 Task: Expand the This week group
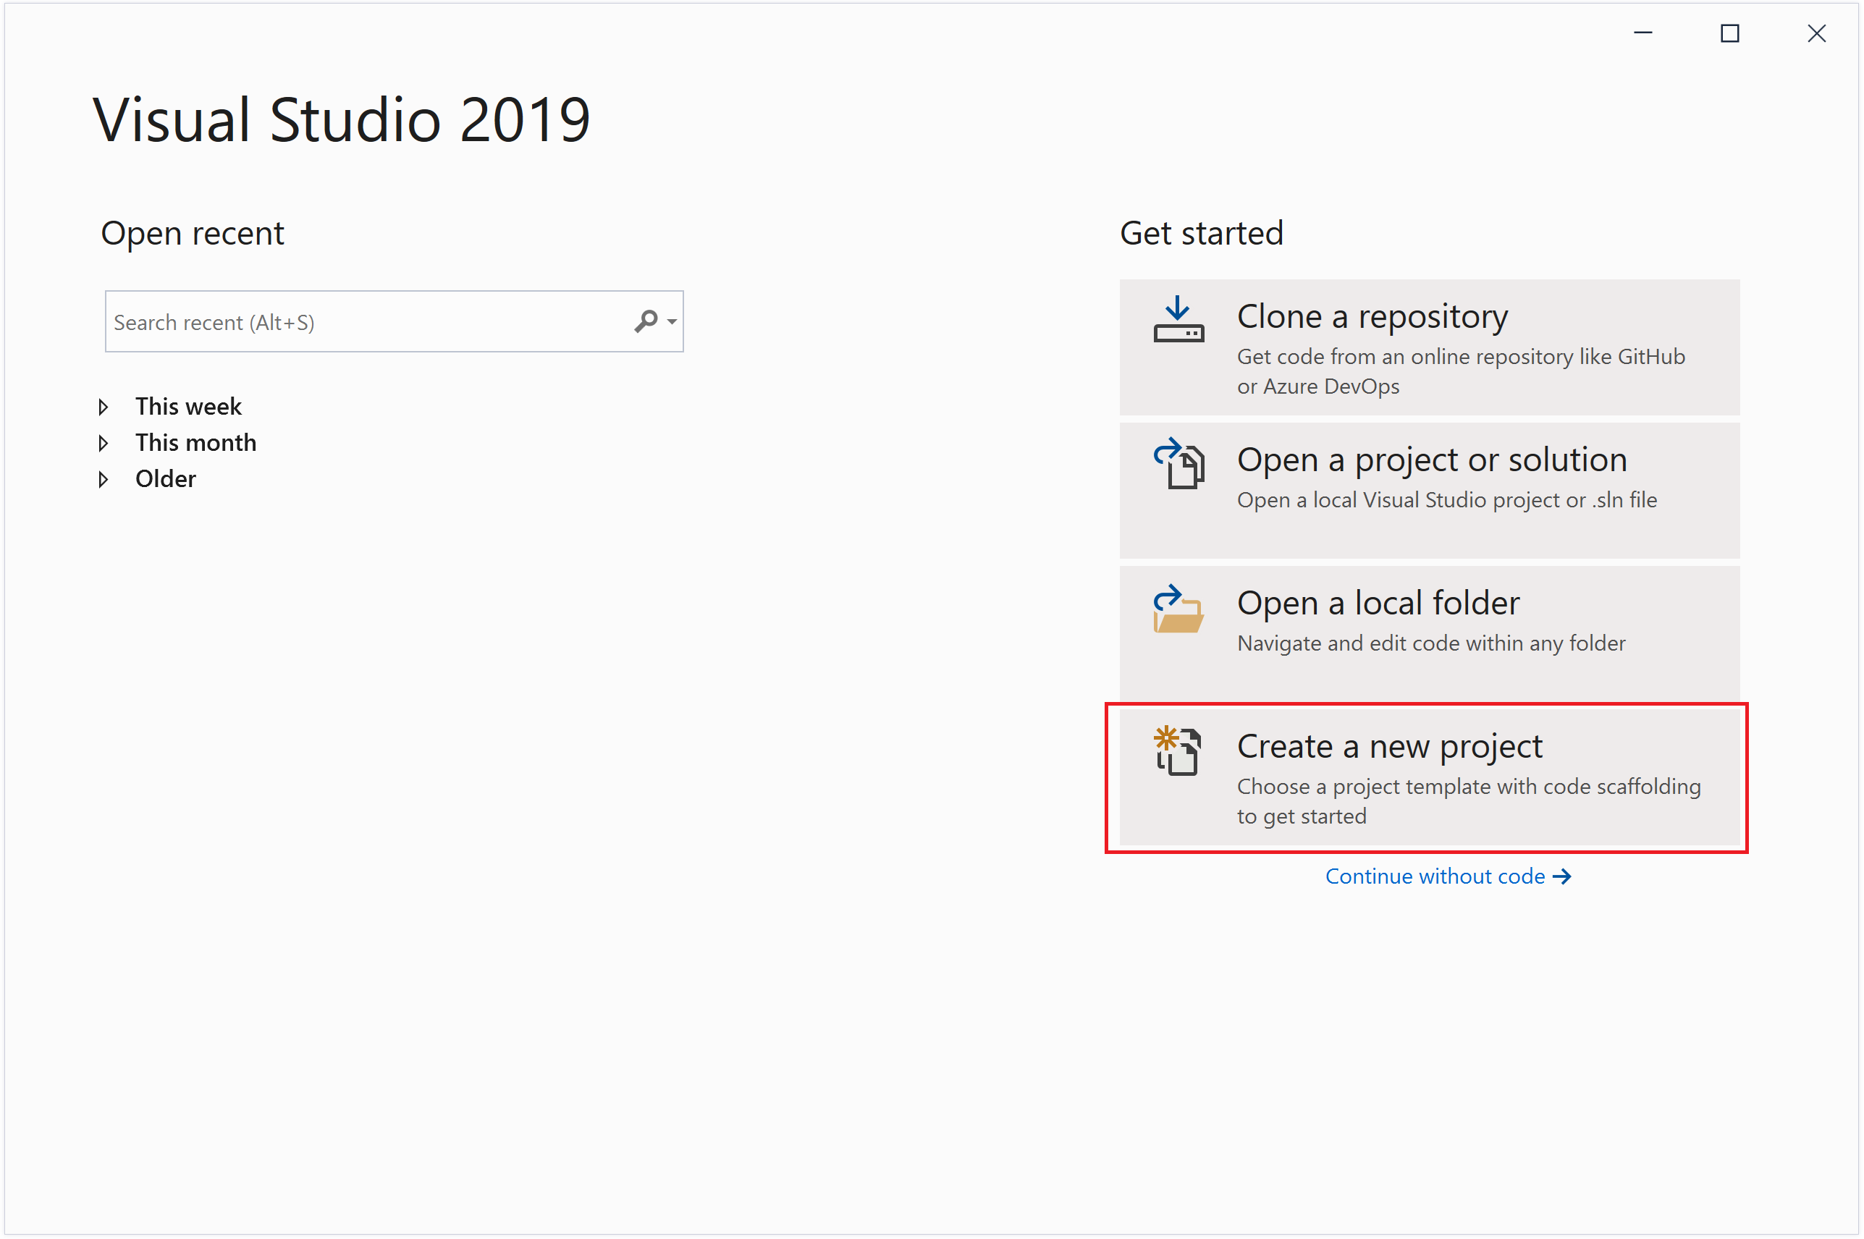tap(104, 407)
